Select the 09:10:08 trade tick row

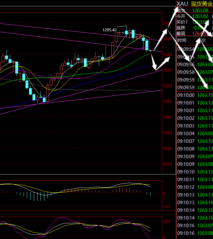195,149
